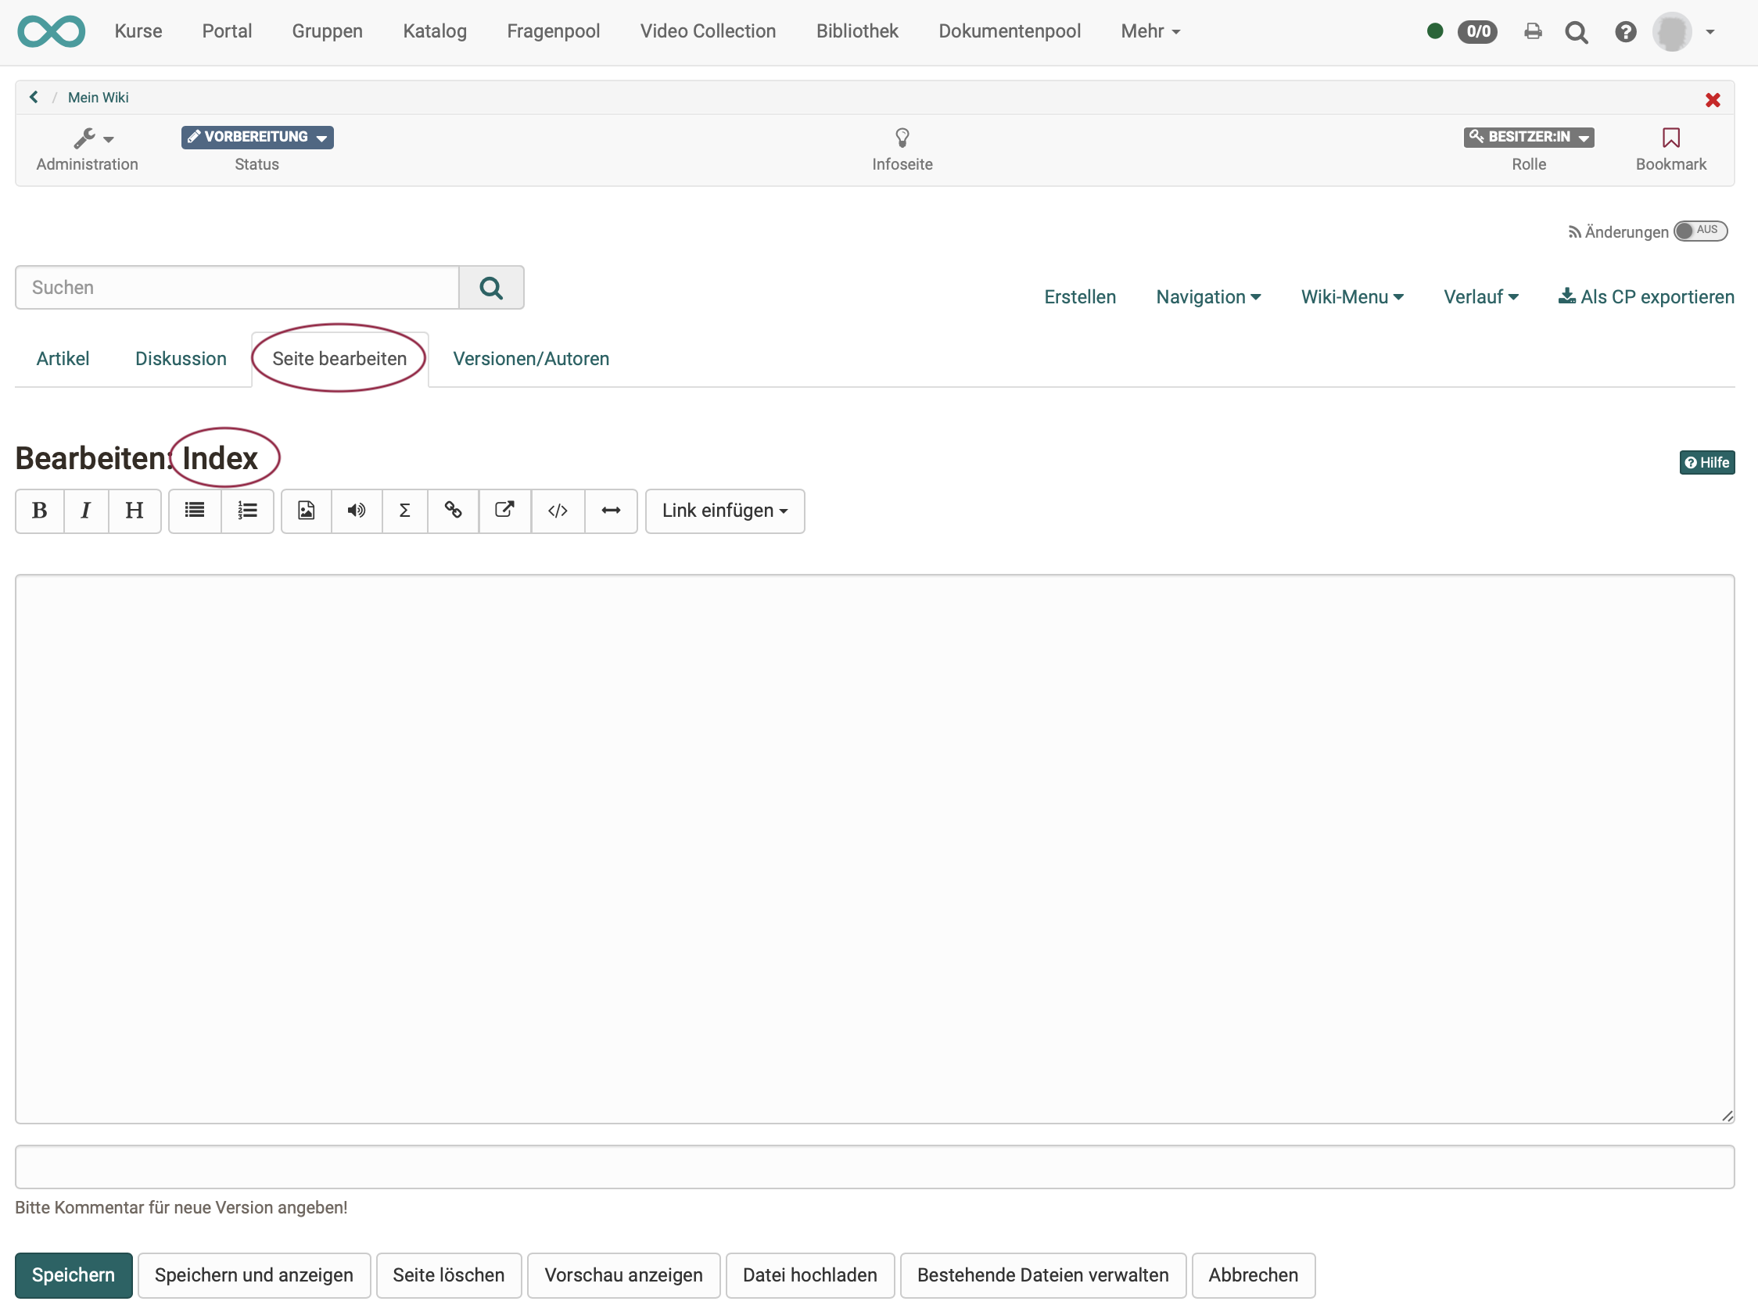Image resolution: width=1758 pixels, height=1312 pixels.
Task: Insert a code block
Action: pyautogui.click(x=557, y=511)
